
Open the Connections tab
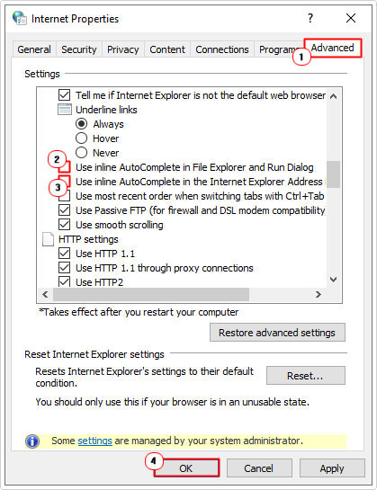pyautogui.click(x=222, y=49)
